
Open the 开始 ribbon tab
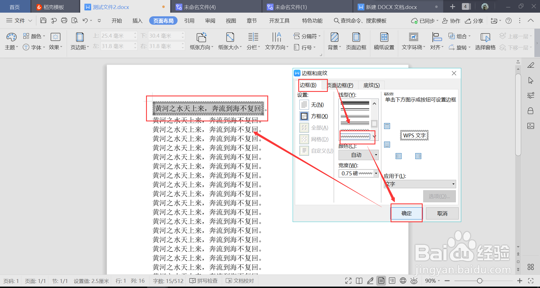click(116, 21)
